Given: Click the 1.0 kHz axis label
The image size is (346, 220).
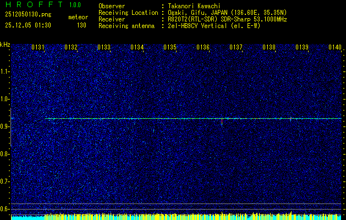Looking at the screenshot, I should (x=4, y=99).
